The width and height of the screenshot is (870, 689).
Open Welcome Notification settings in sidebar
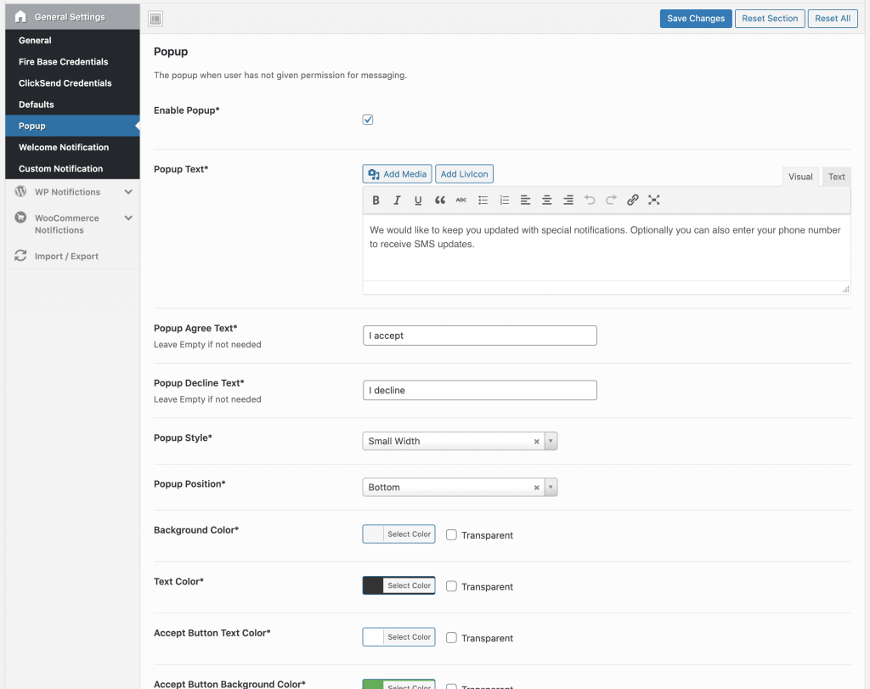click(x=64, y=147)
